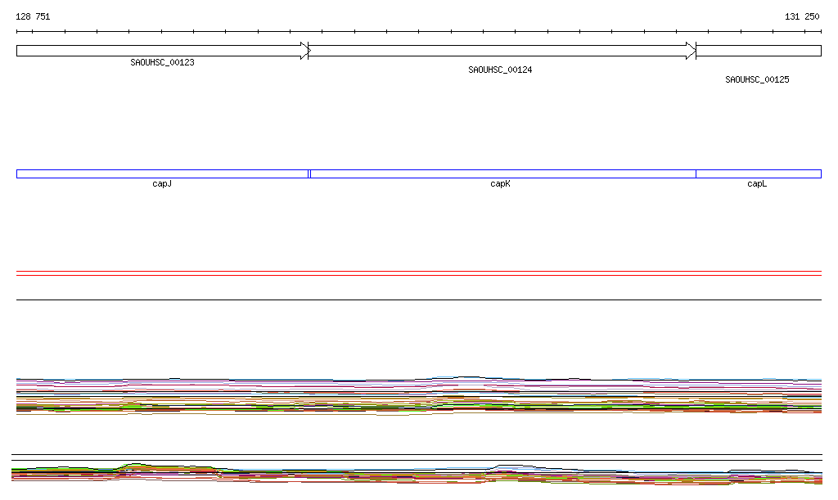838x500 pixels.
Task: Open the SAOUHSC_00125 text label
Action: tap(757, 79)
